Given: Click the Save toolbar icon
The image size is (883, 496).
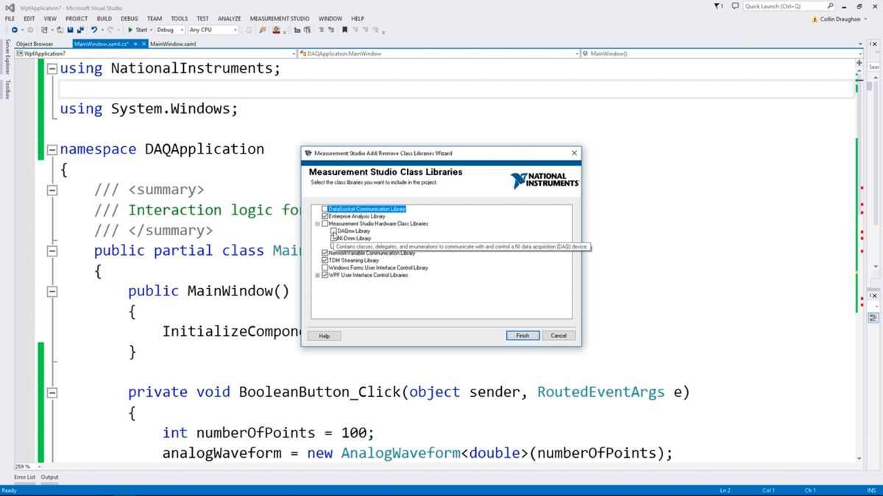Looking at the screenshot, I should 70,29.
